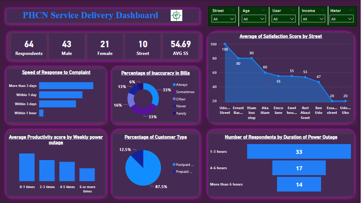Select the More than 6 hours bar

299,184
